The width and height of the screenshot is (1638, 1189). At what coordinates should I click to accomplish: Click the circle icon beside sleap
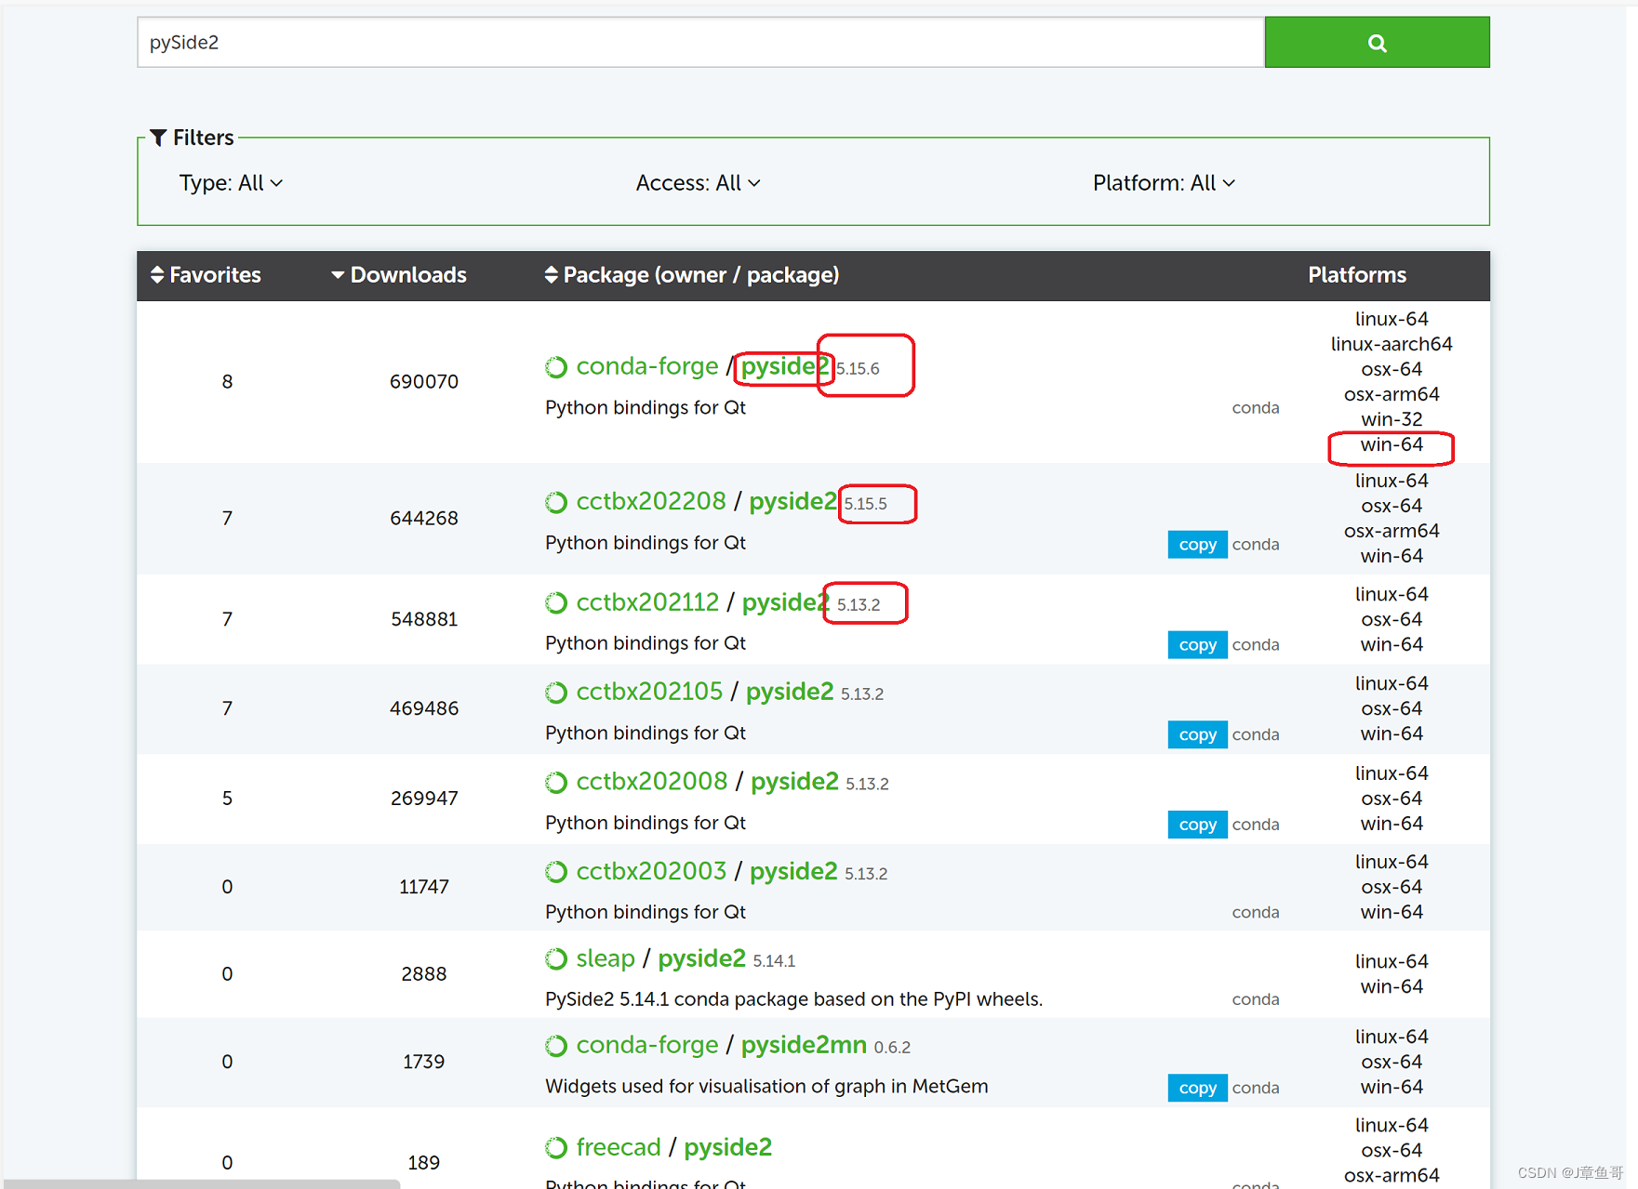[556, 959]
